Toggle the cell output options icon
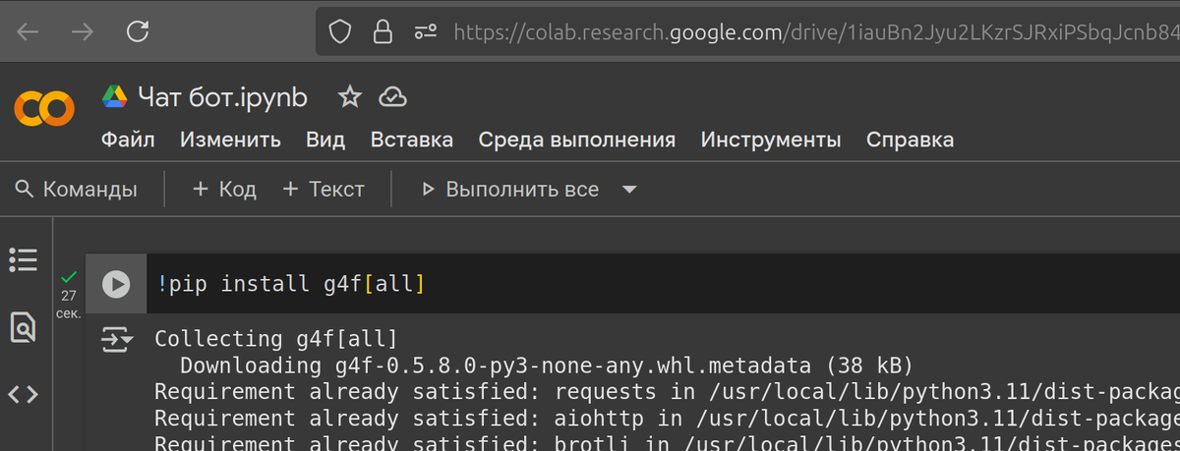This screenshot has width=1180, height=451. tap(117, 340)
